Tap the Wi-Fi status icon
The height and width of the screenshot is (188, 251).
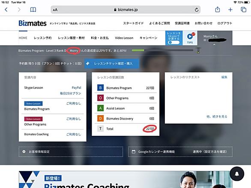tap(235, 2)
